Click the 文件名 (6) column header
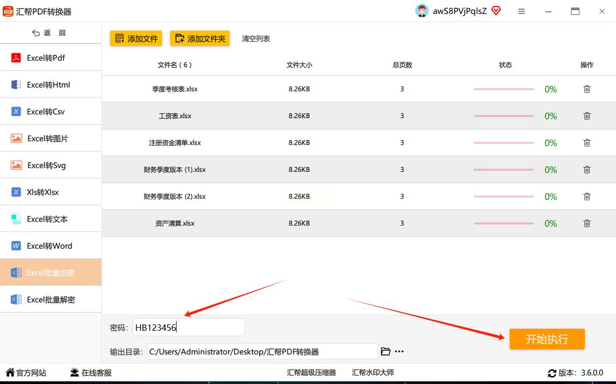Image resolution: width=616 pixels, height=384 pixels. [x=175, y=65]
